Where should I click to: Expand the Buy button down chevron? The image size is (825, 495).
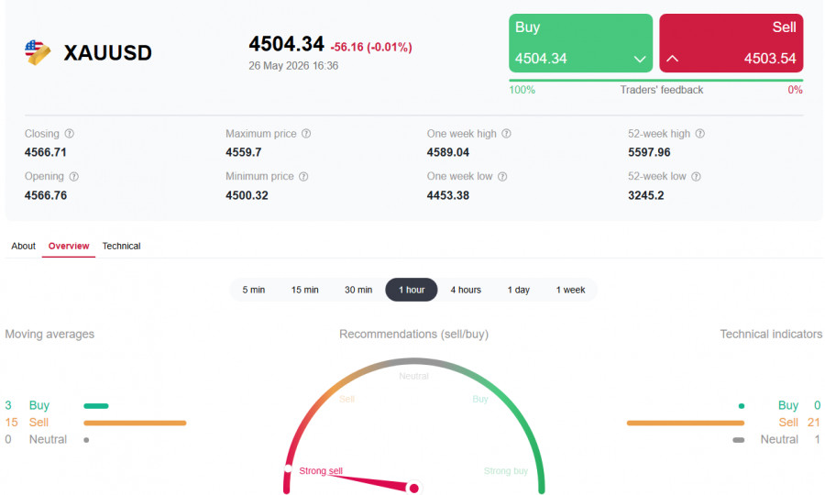pyautogui.click(x=640, y=59)
